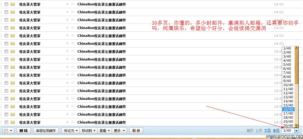Choose 12/40 from the page list
The image size is (303, 139).
(x=288, y=93)
